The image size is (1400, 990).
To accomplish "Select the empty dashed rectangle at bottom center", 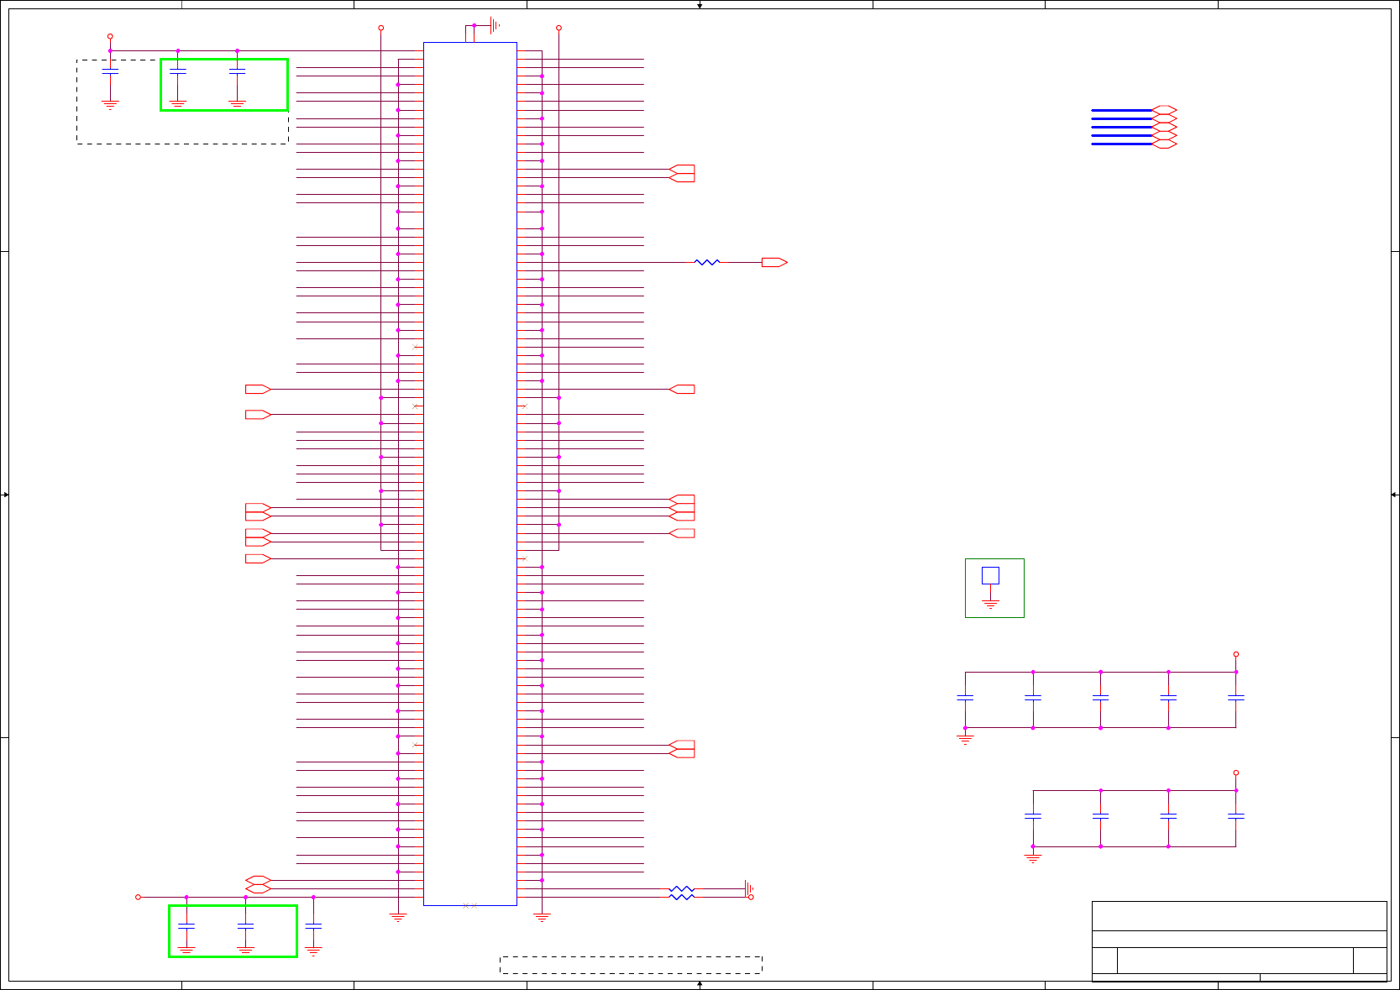I will pos(631,965).
